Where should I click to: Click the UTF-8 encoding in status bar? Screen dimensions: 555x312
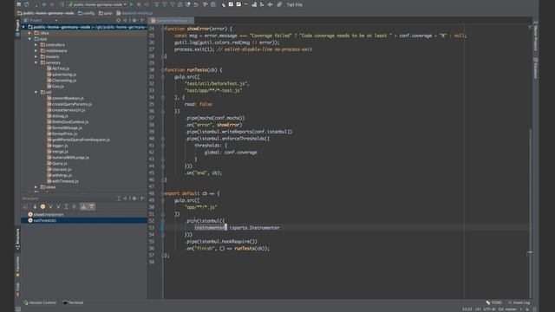pyautogui.click(x=489, y=309)
